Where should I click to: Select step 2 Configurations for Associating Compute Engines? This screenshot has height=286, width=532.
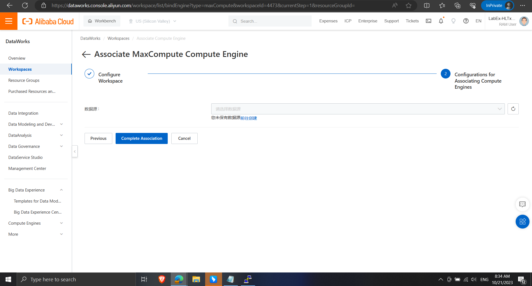tap(445, 74)
